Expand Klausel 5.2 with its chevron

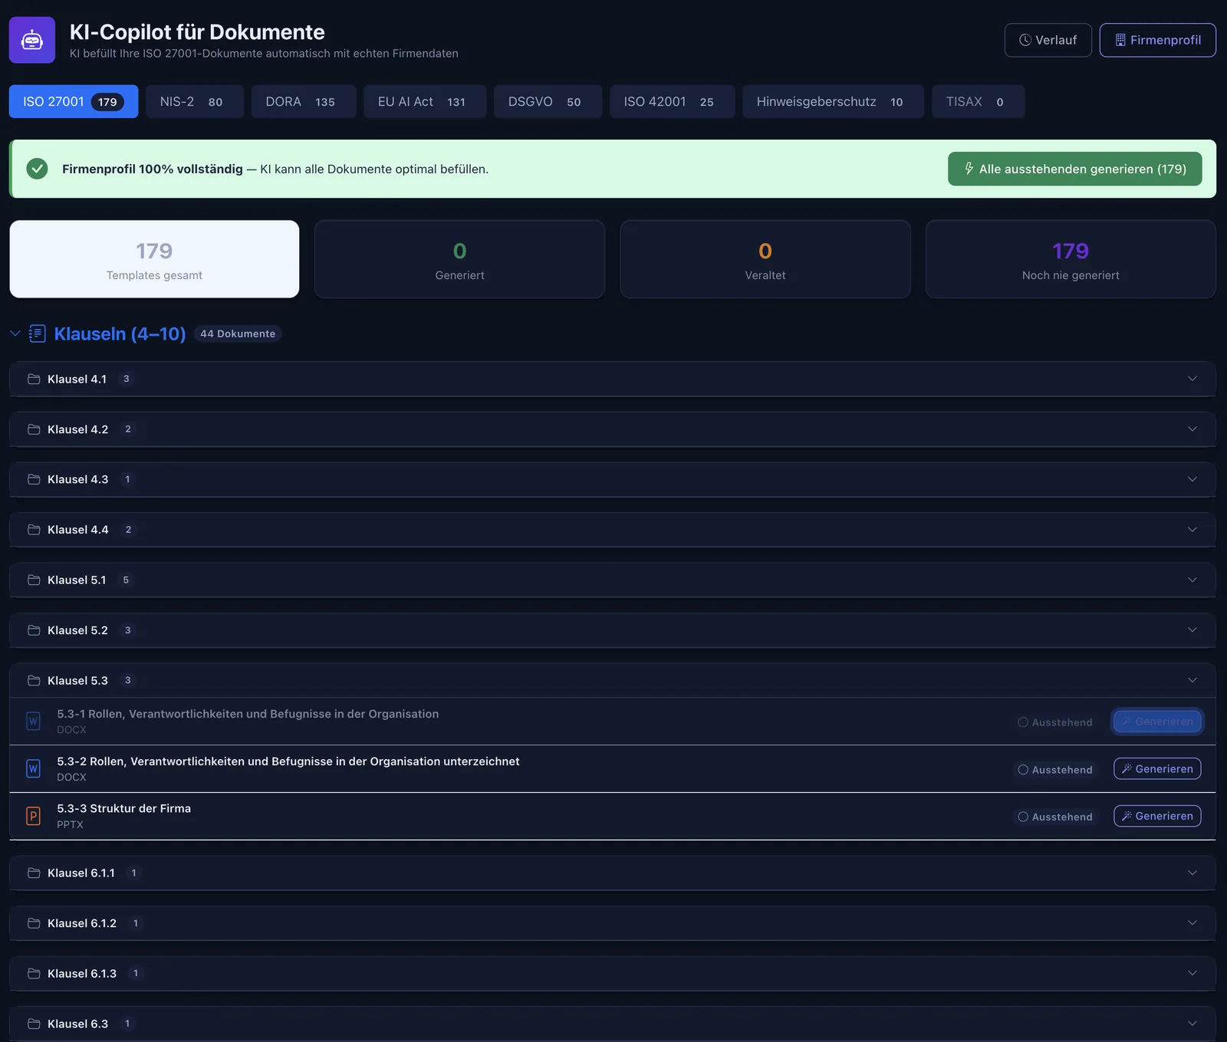(1192, 630)
